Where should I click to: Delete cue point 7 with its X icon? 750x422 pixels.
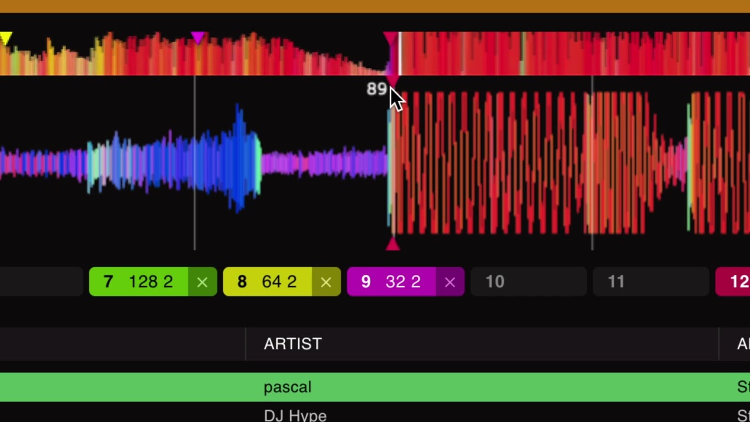click(x=202, y=282)
